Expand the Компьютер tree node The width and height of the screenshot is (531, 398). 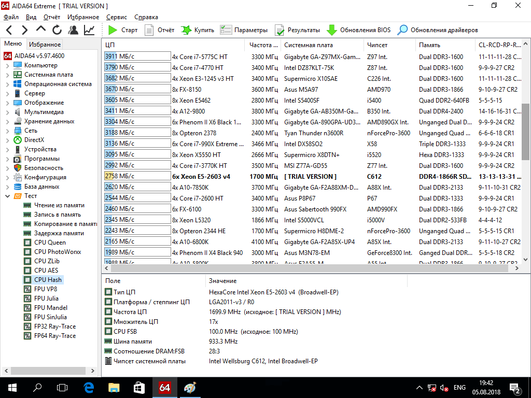tap(7, 65)
